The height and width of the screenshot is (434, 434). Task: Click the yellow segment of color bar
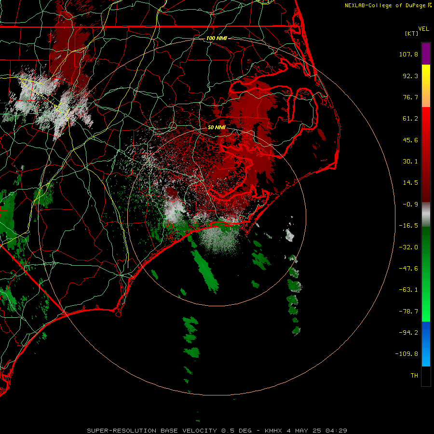coord(426,75)
